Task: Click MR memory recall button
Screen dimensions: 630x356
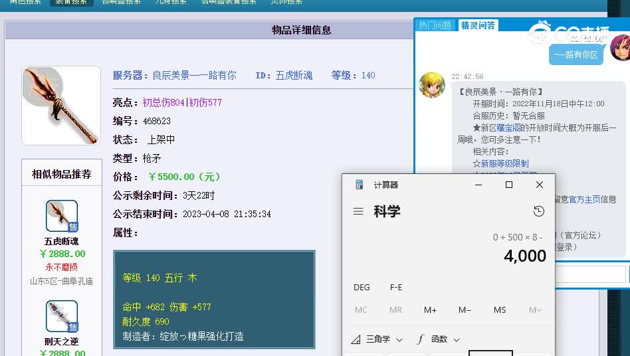Action: point(395,310)
